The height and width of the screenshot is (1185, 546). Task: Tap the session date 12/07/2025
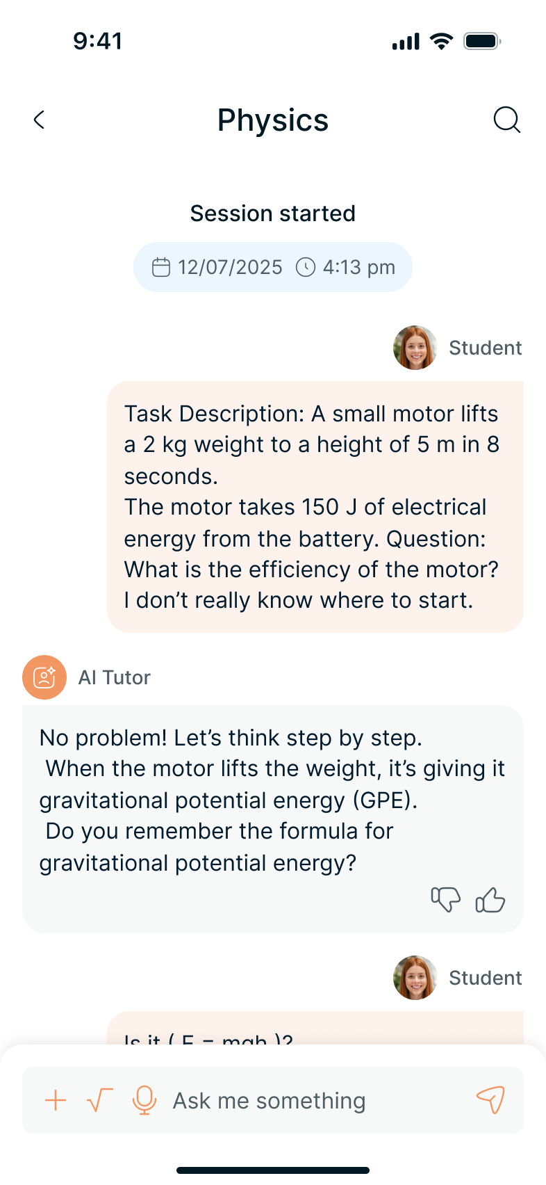(230, 267)
